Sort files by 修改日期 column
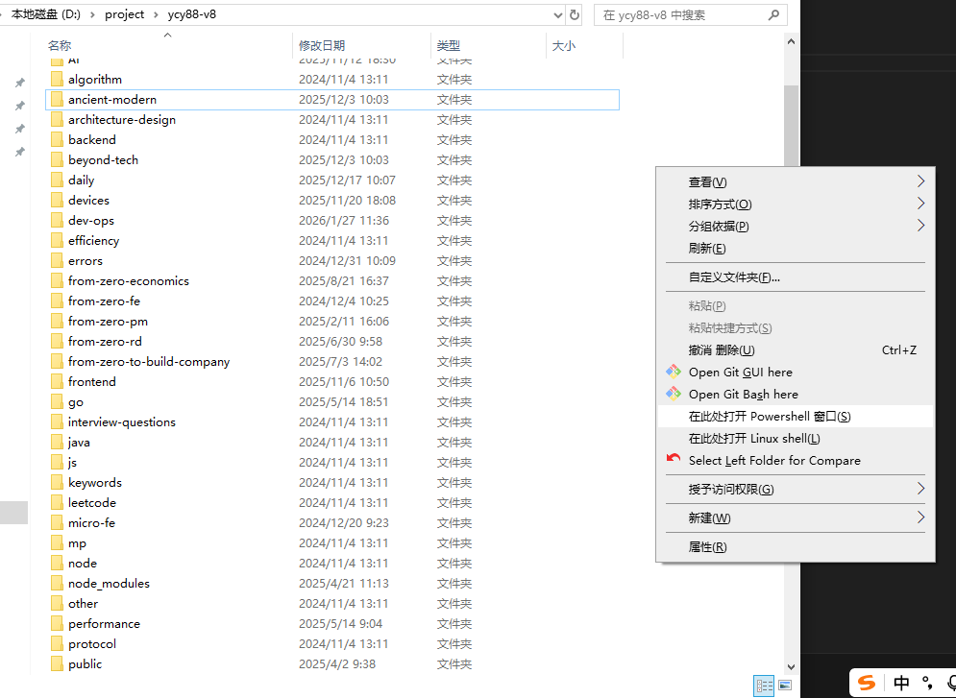The height and width of the screenshot is (698, 956). click(x=322, y=45)
